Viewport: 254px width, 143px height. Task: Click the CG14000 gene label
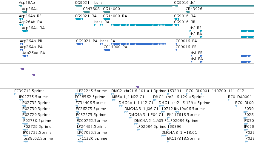(x=111, y=9)
